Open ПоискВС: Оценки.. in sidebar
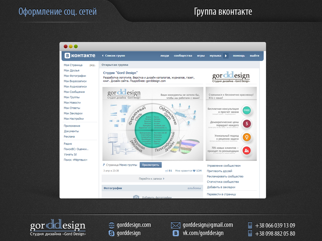Image resolution: width=322 pixels, height=241 pixels. [x=76, y=149]
